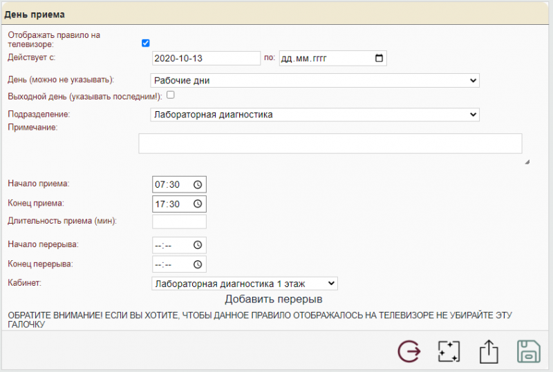Click the dashed-frame sparkle icon

pyautogui.click(x=449, y=351)
